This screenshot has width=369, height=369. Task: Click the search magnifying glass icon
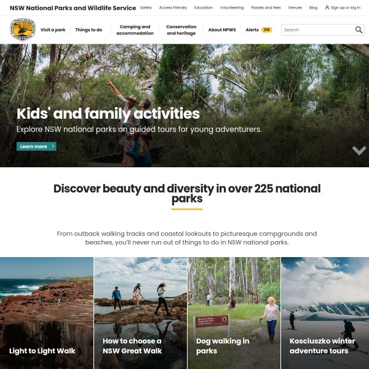coord(359,30)
